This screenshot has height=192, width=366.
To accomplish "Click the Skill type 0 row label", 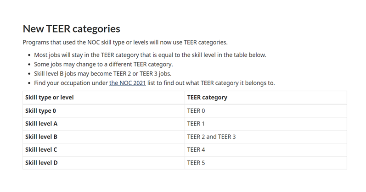I will (x=40, y=111).
